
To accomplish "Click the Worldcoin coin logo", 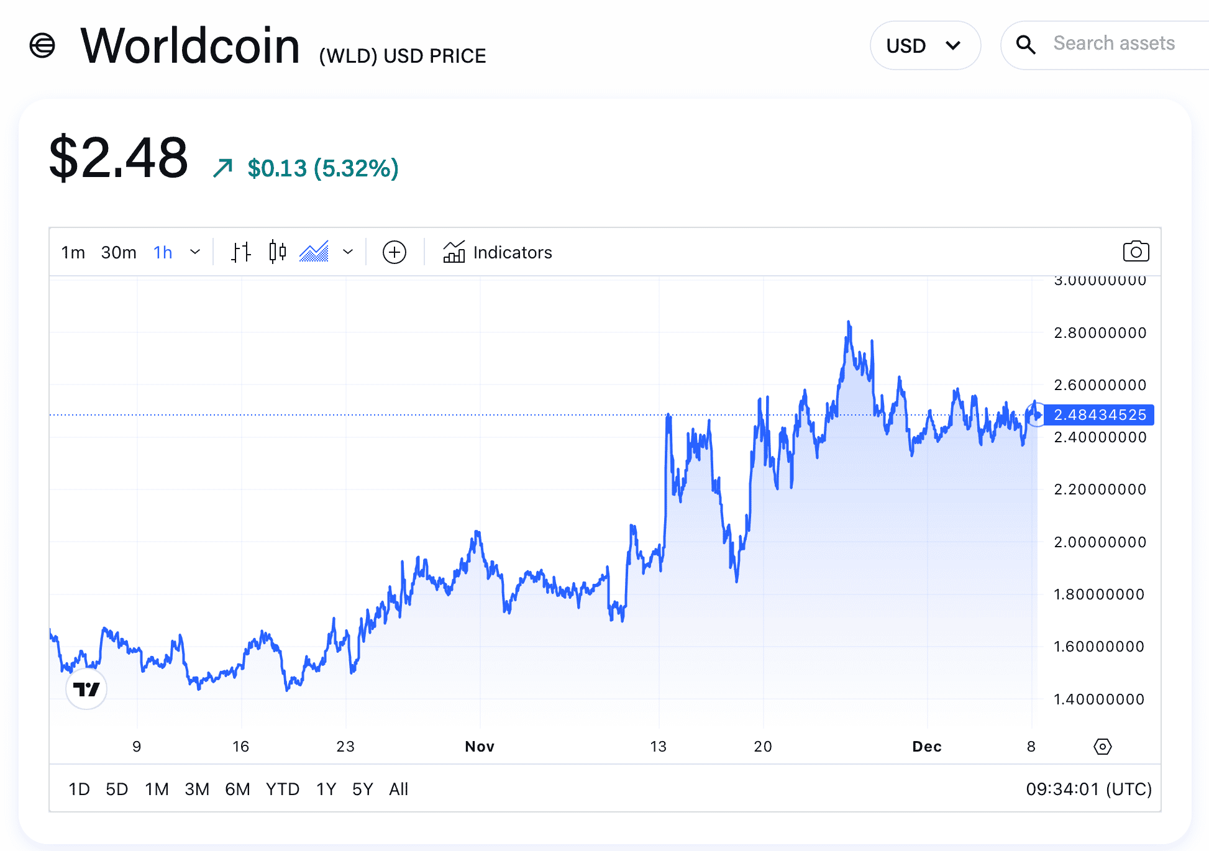I will [42, 45].
